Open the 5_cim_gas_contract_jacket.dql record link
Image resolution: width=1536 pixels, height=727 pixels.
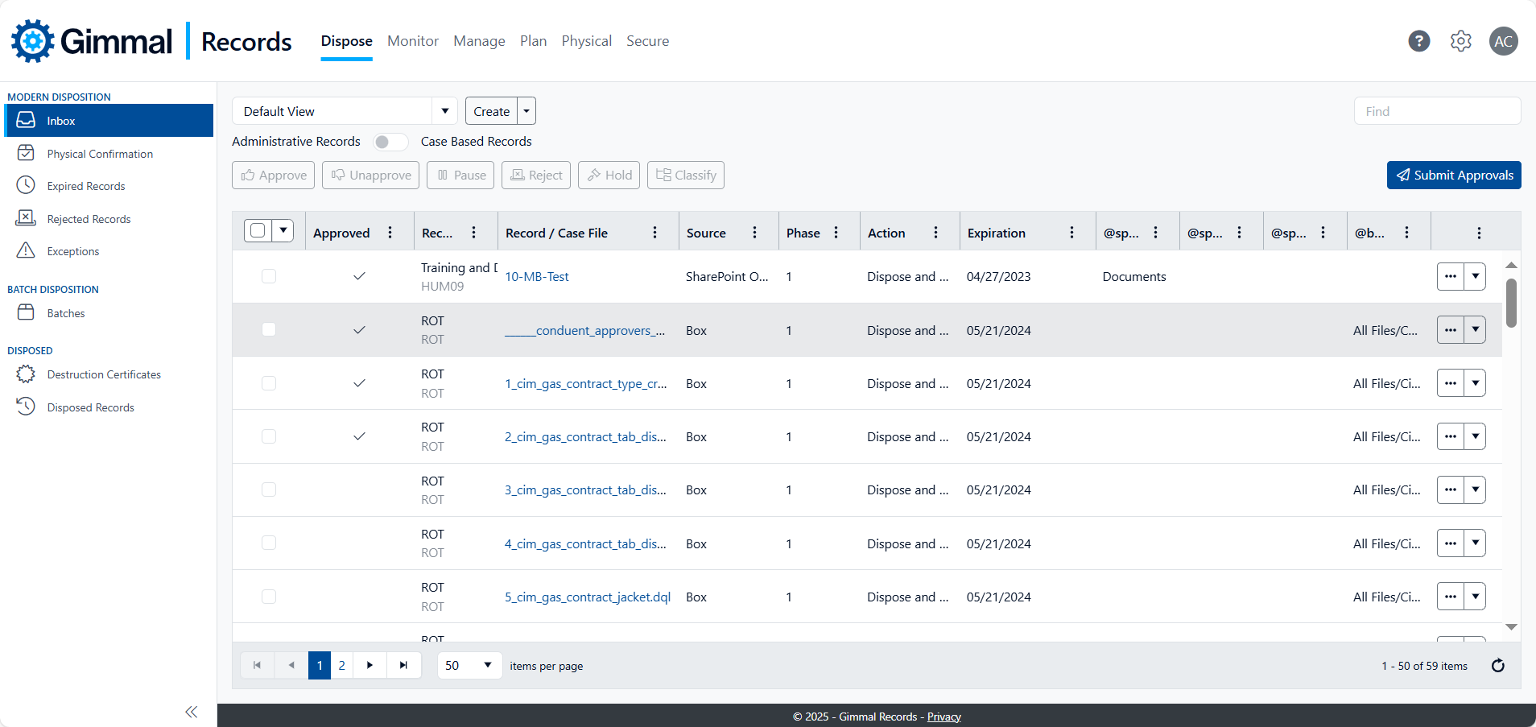pyautogui.click(x=587, y=597)
